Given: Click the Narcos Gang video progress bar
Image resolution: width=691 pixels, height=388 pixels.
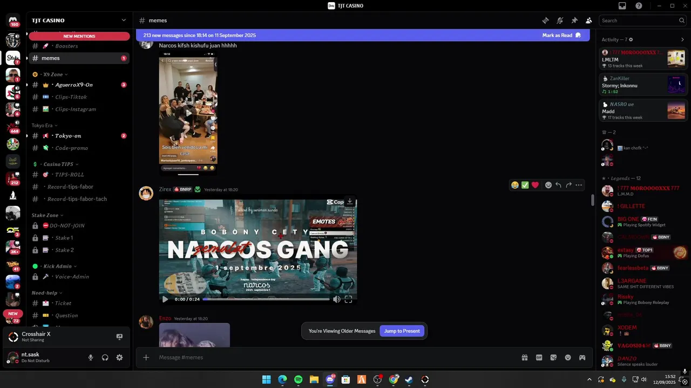Looking at the screenshot, I should [266, 299].
